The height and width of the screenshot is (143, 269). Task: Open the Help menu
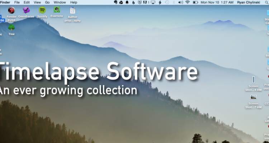tap(74, 3)
